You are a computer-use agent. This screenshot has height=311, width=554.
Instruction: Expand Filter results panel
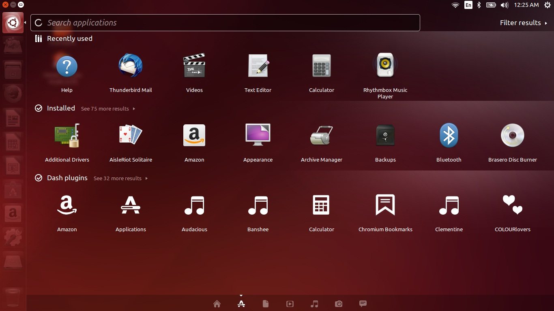click(523, 23)
